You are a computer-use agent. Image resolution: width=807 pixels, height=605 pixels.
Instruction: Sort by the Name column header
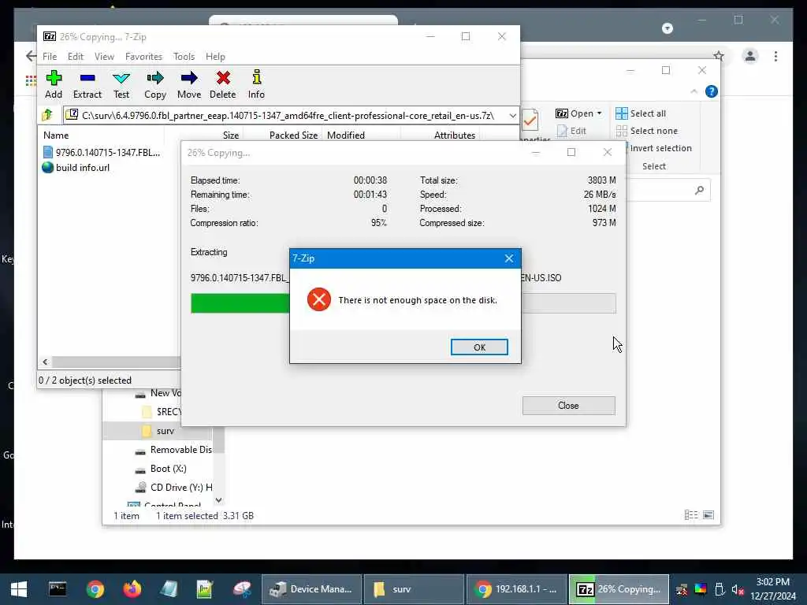pos(56,135)
